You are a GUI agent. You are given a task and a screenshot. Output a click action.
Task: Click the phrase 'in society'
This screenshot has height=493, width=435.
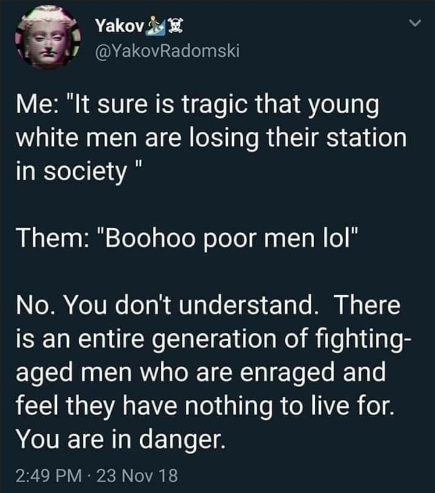click(x=71, y=172)
